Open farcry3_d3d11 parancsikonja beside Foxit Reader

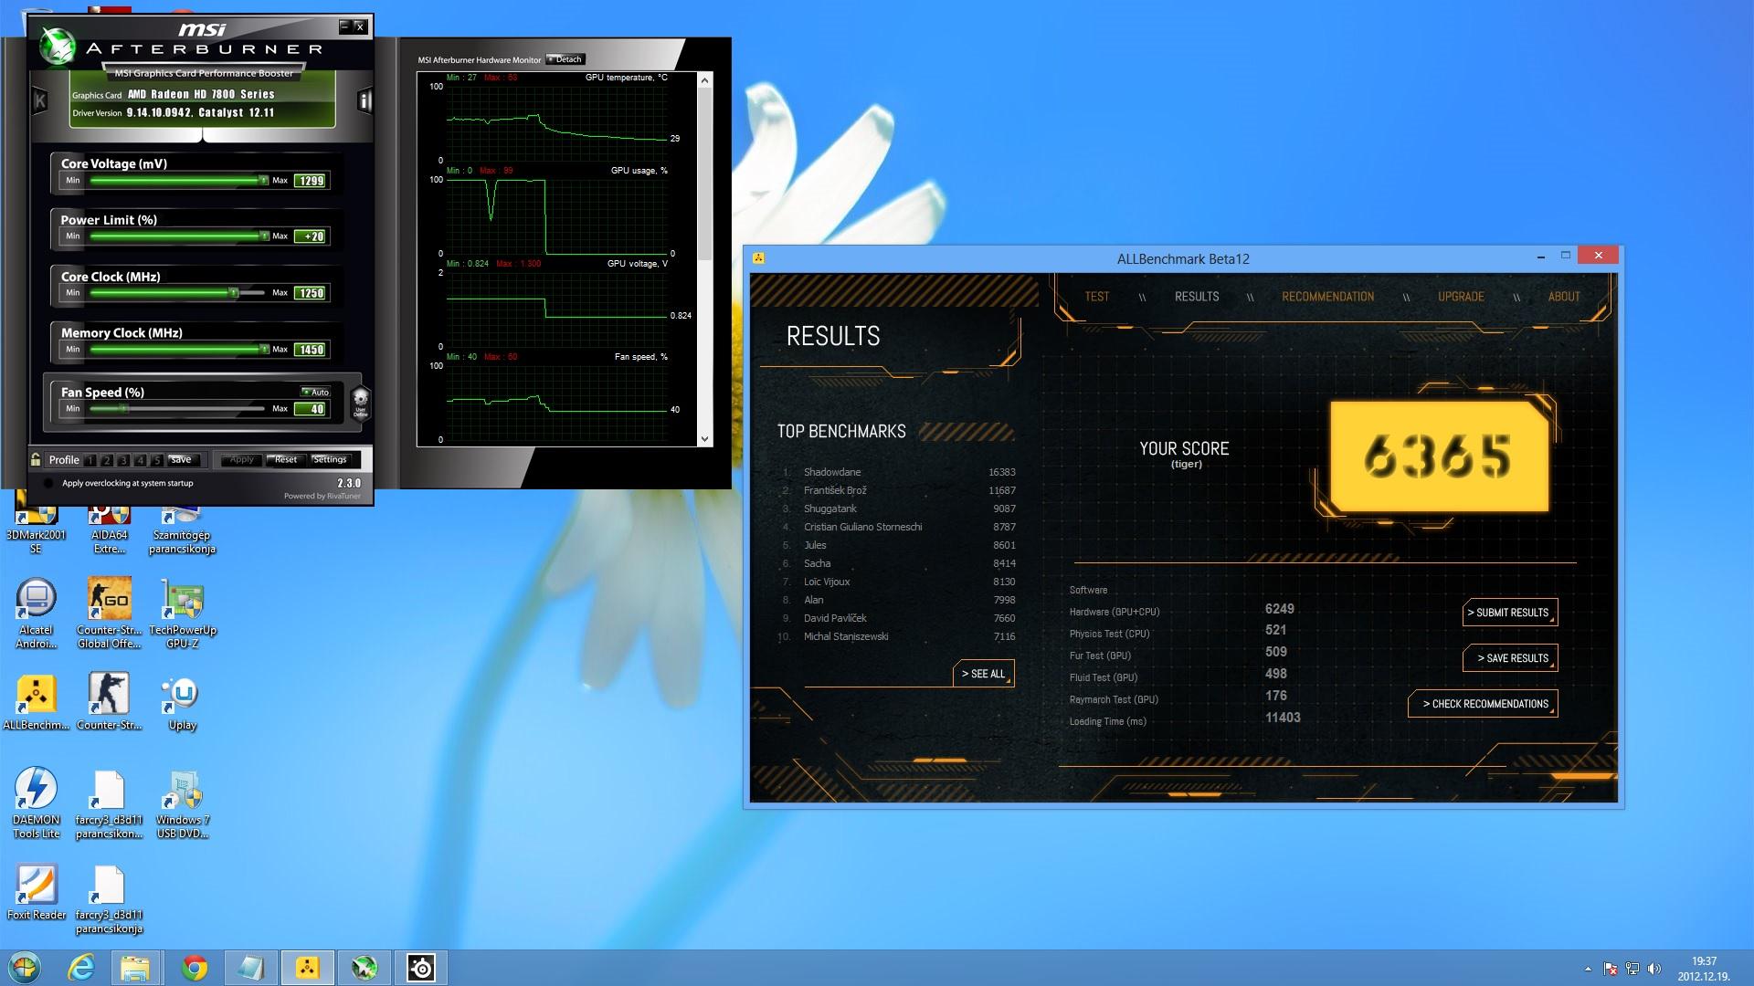click(109, 899)
